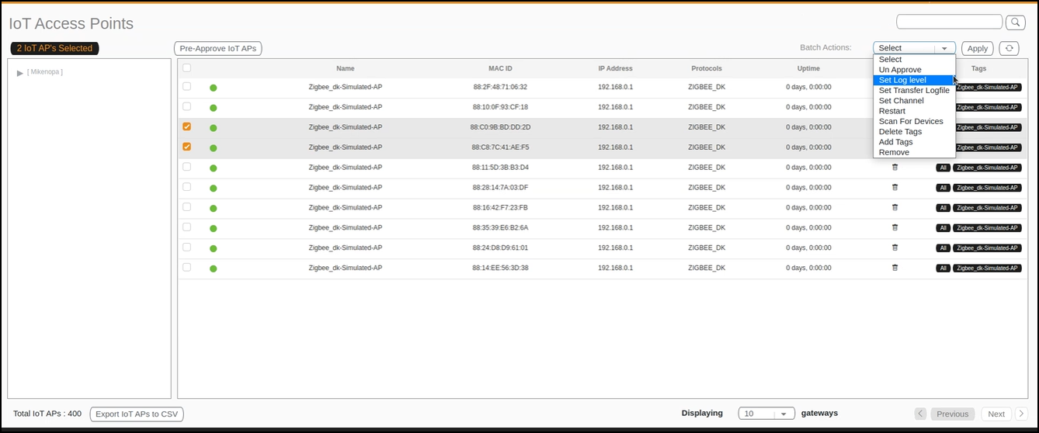Click the Uptime column header

click(808, 68)
